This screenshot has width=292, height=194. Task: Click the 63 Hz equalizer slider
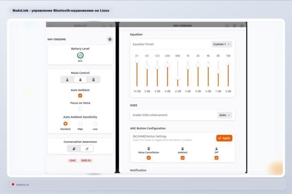tap(147, 73)
